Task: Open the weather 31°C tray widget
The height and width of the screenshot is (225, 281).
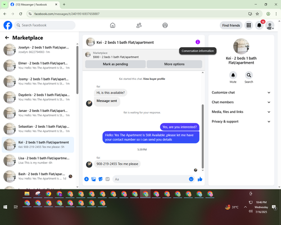Action: (x=232, y=207)
